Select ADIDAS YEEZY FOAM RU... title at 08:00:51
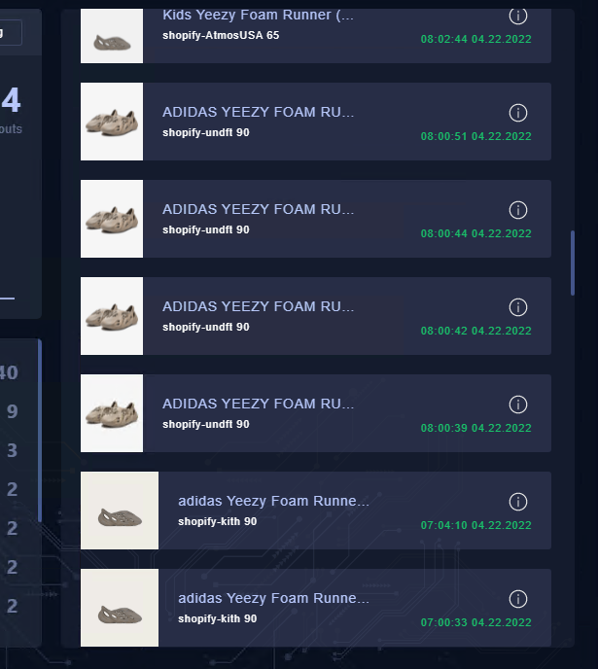The image size is (598, 669). click(x=258, y=112)
